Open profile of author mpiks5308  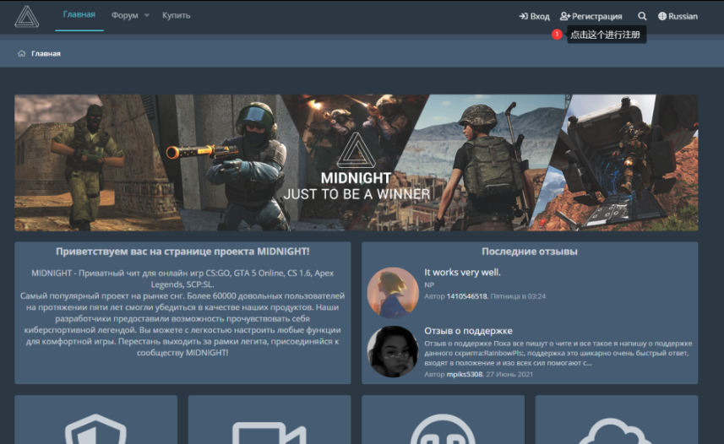pyautogui.click(x=464, y=374)
